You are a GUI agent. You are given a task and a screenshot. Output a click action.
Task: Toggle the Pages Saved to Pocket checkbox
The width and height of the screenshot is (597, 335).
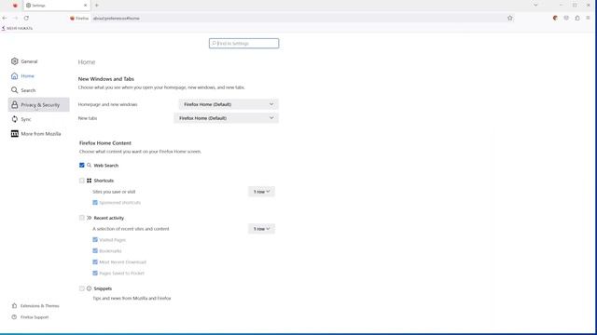95,273
